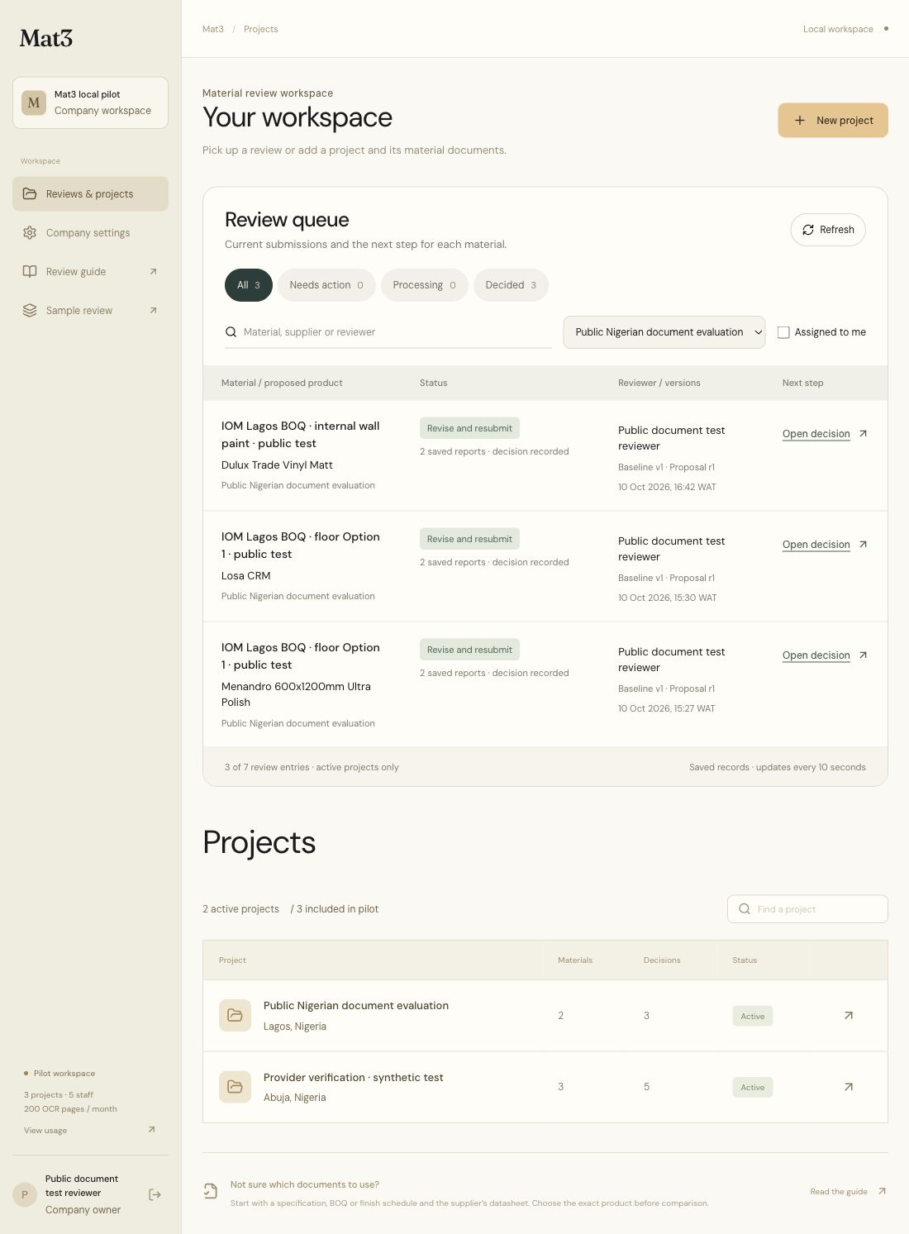This screenshot has height=1234, width=909.
Task: Click Revise and resubmit badge for Losa CRM
Action: (x=469, y=539)
